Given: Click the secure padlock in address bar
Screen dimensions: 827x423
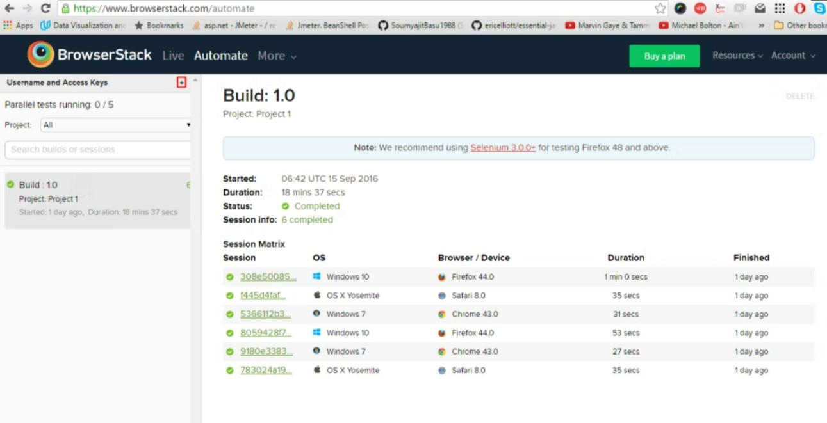Looking at the screenshot, I should (65, 9).
